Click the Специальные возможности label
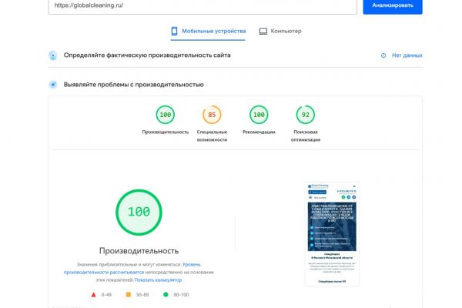This screenshot has width=462, height=308. tap(212, 136)
